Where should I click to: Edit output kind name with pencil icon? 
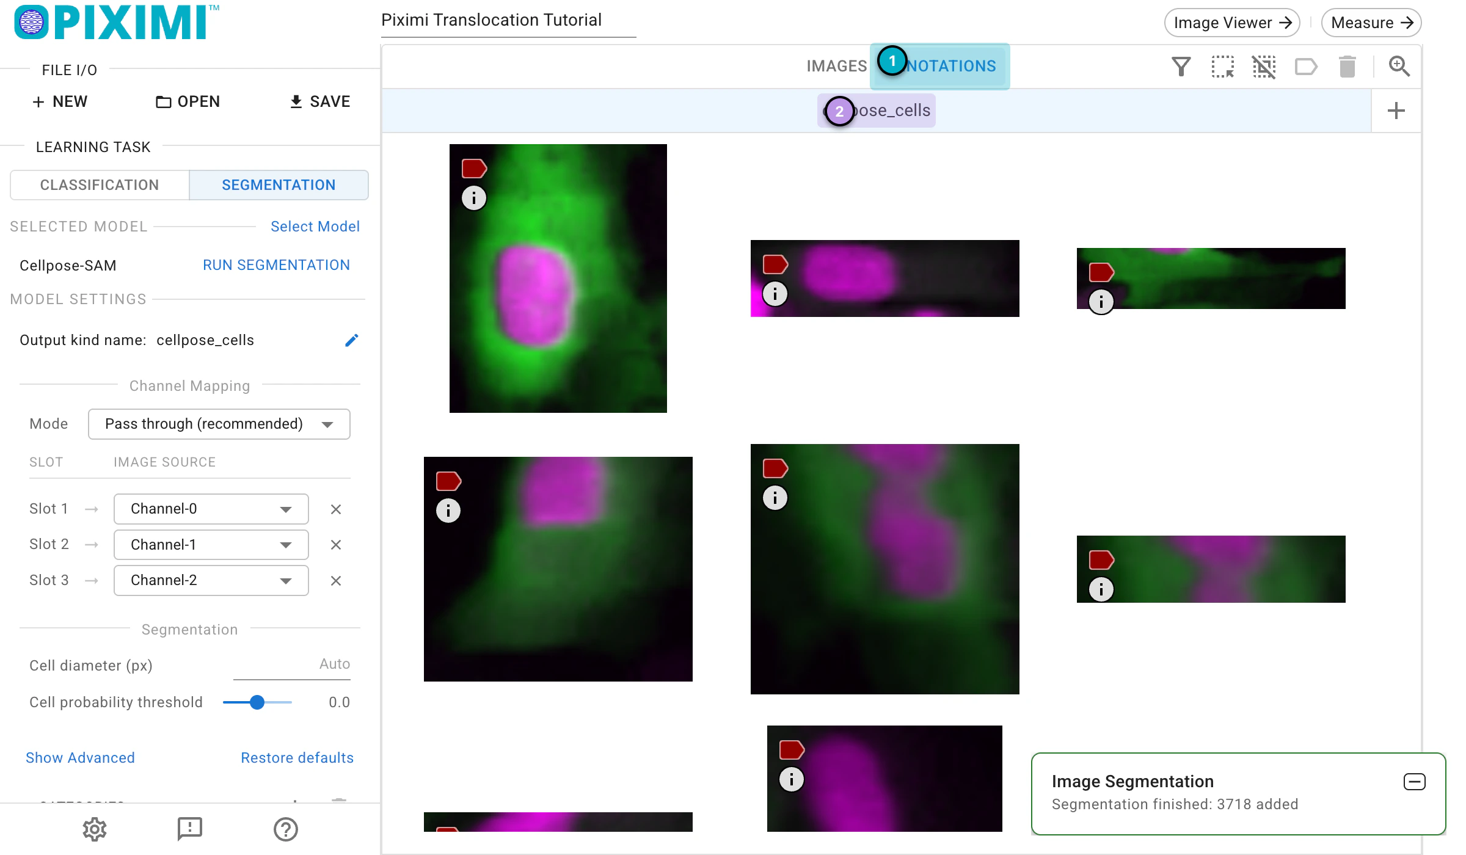(x=351, y=340)
